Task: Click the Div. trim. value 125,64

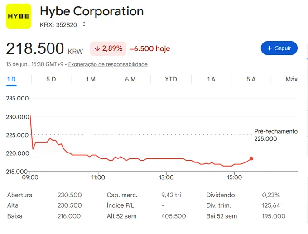Action: coord(271,205)
